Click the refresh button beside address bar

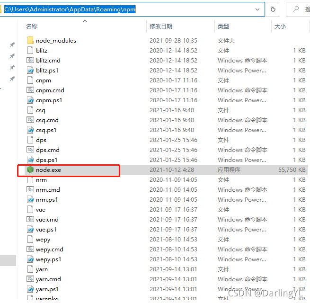point(273,9)
